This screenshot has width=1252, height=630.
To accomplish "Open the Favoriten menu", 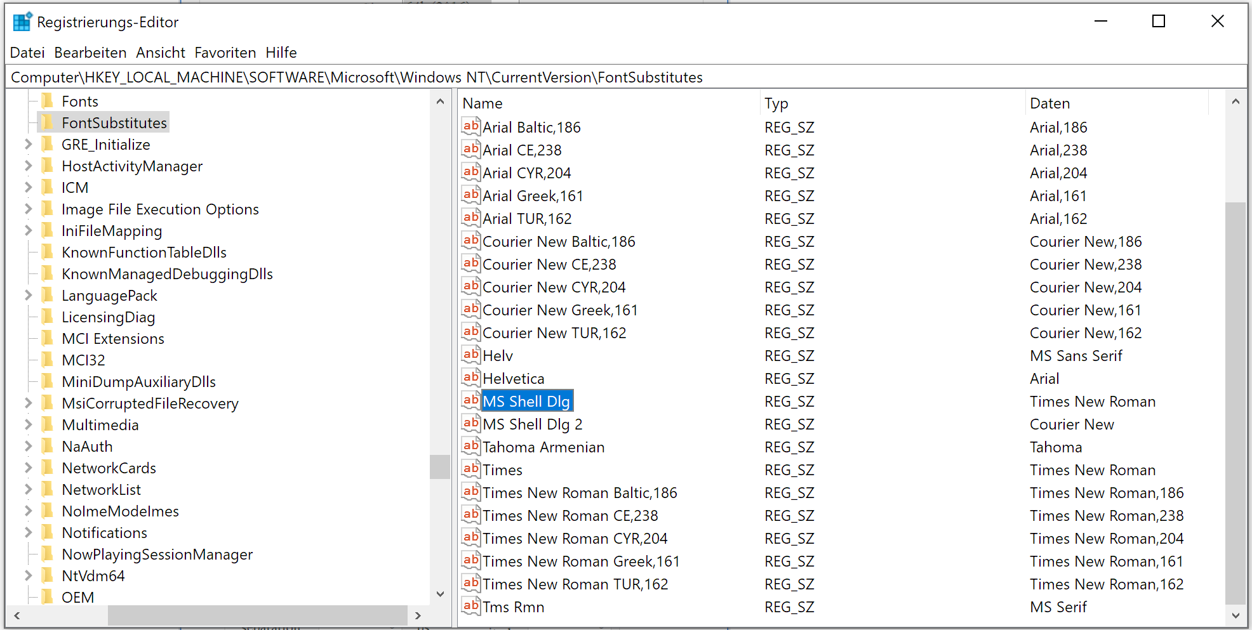I will click(x=225, y=53).
